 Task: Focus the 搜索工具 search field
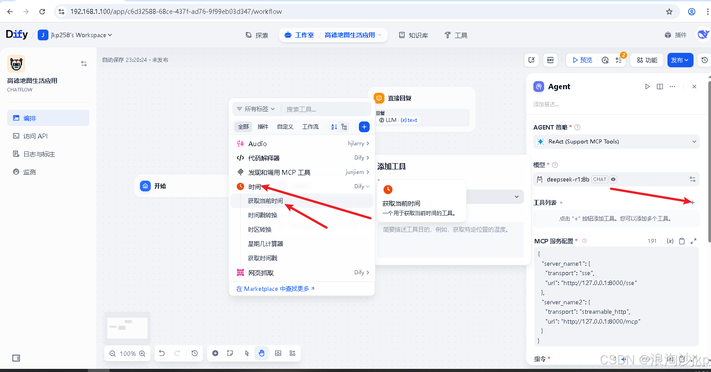327,109
